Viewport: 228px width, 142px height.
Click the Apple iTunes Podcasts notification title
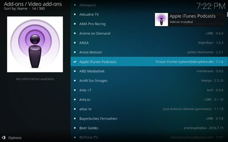[193, 16]
